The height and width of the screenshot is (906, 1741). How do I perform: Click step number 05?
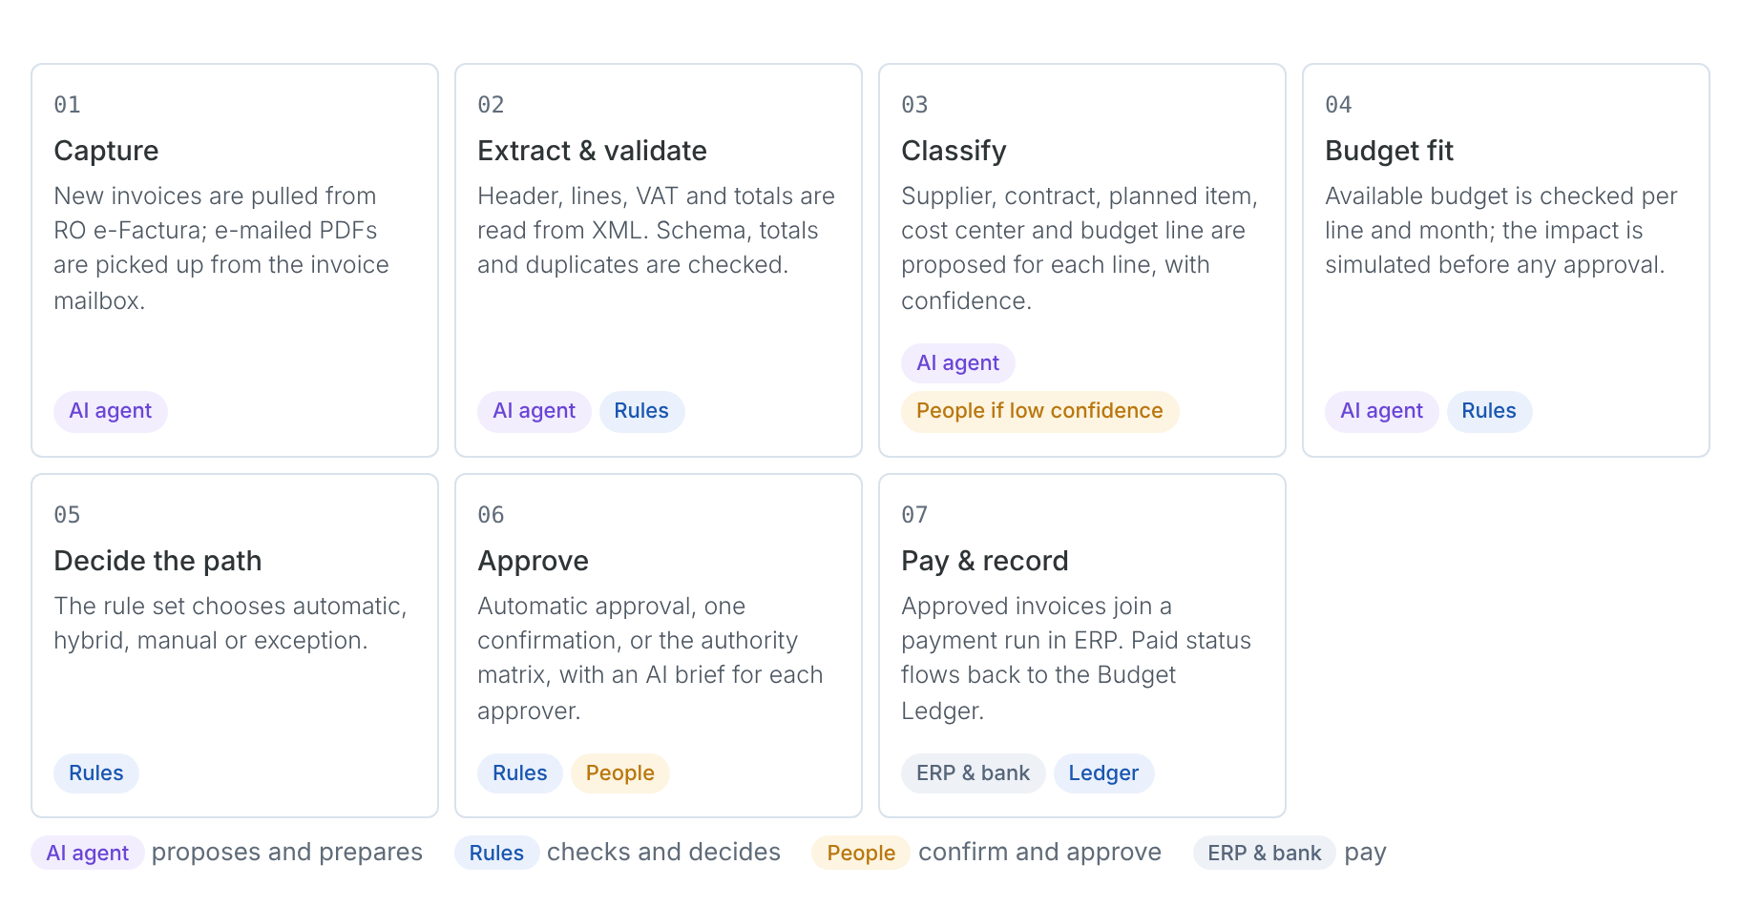(x=67, y=515)
